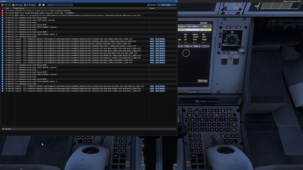Open the All Groups dropdown
This screenshot has width=303, height=170.
pos(167,5)
